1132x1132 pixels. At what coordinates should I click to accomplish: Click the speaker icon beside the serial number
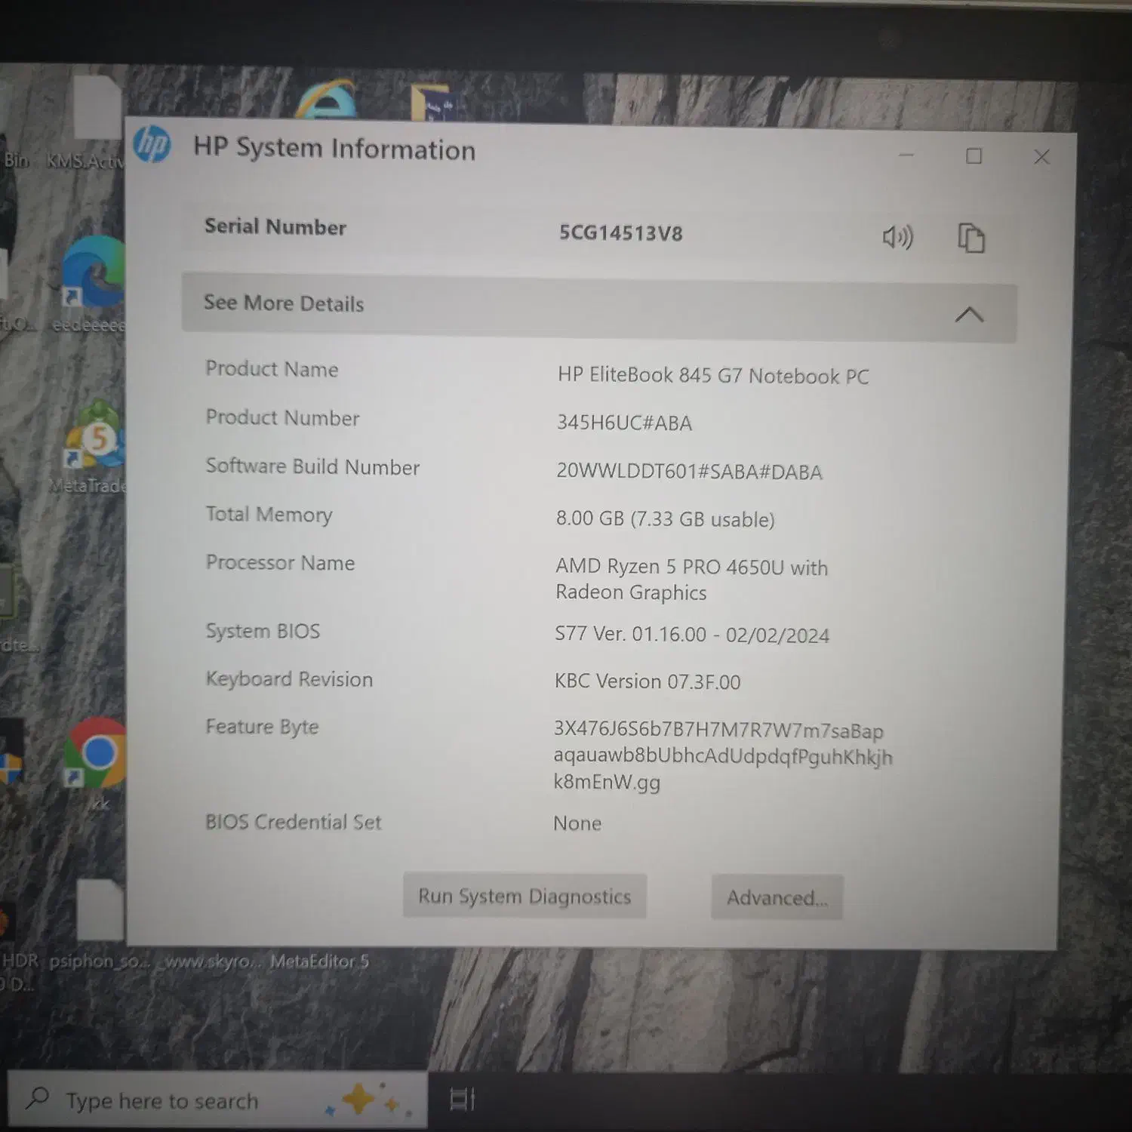click(x=897, y=237)
